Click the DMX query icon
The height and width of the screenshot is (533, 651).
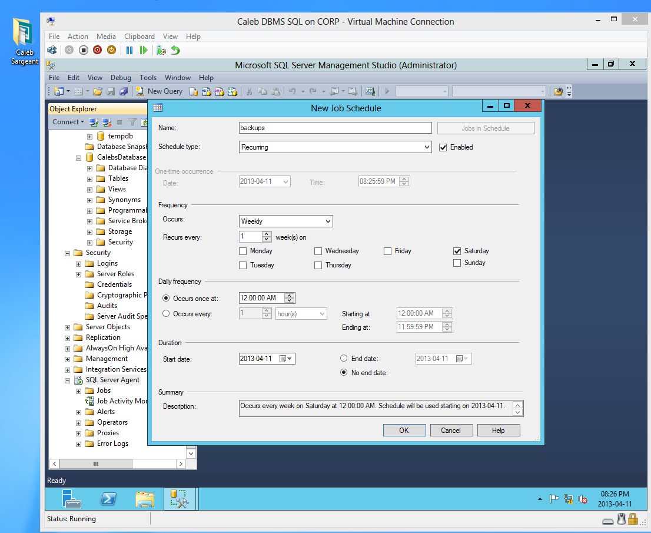(219, 91)
